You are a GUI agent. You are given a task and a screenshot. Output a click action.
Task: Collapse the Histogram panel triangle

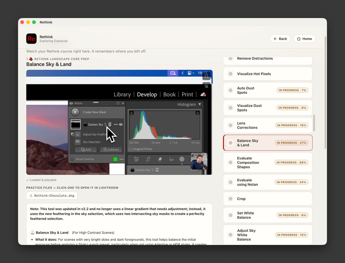(x=200, y=104)
